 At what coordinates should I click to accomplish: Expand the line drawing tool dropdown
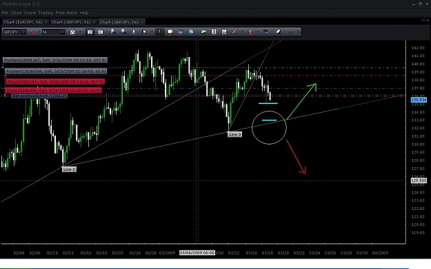[242, 32]
